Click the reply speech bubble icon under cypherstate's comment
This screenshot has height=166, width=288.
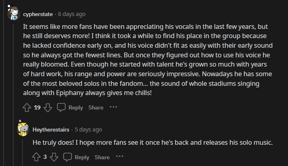[61, 107]
